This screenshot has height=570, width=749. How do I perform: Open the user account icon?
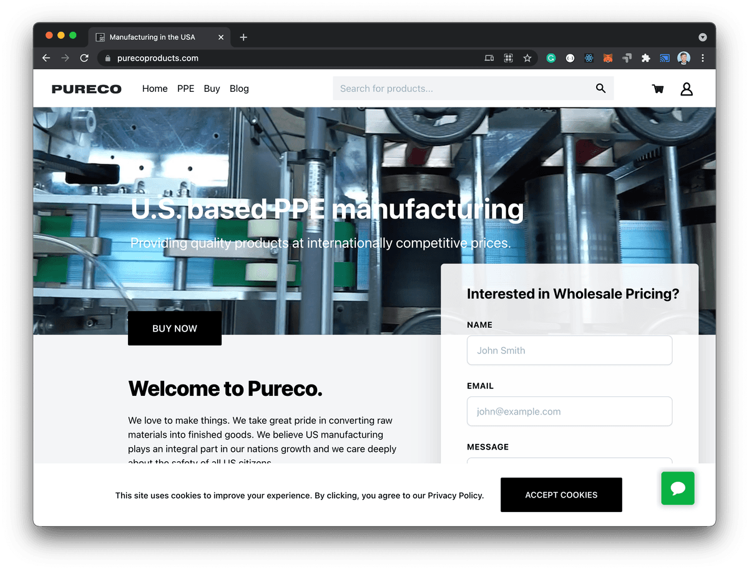(x=687, y=89)
